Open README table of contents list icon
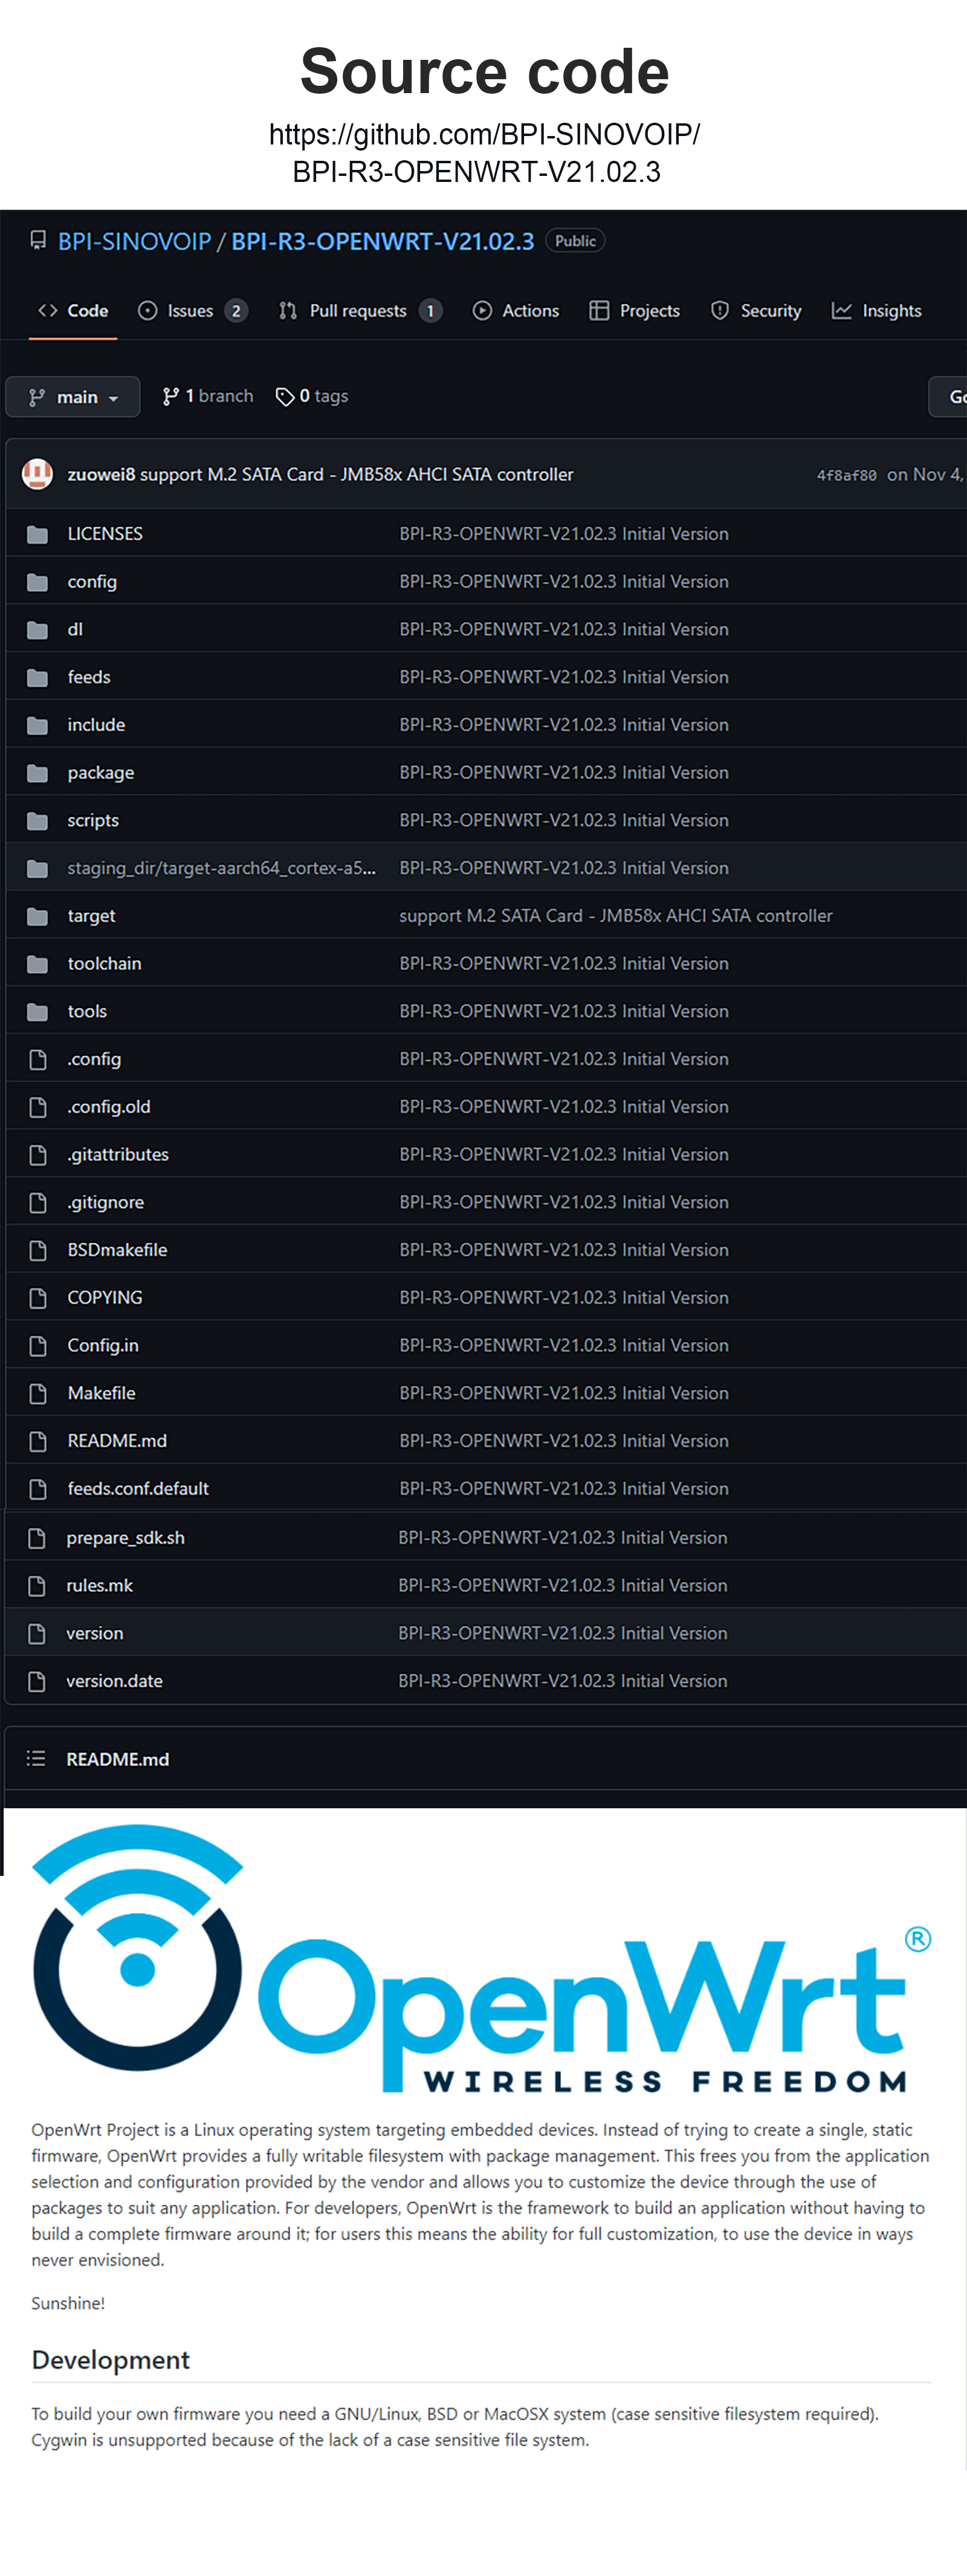Viewport: 967px width, 2576px height. click(x=36, y=1758)
